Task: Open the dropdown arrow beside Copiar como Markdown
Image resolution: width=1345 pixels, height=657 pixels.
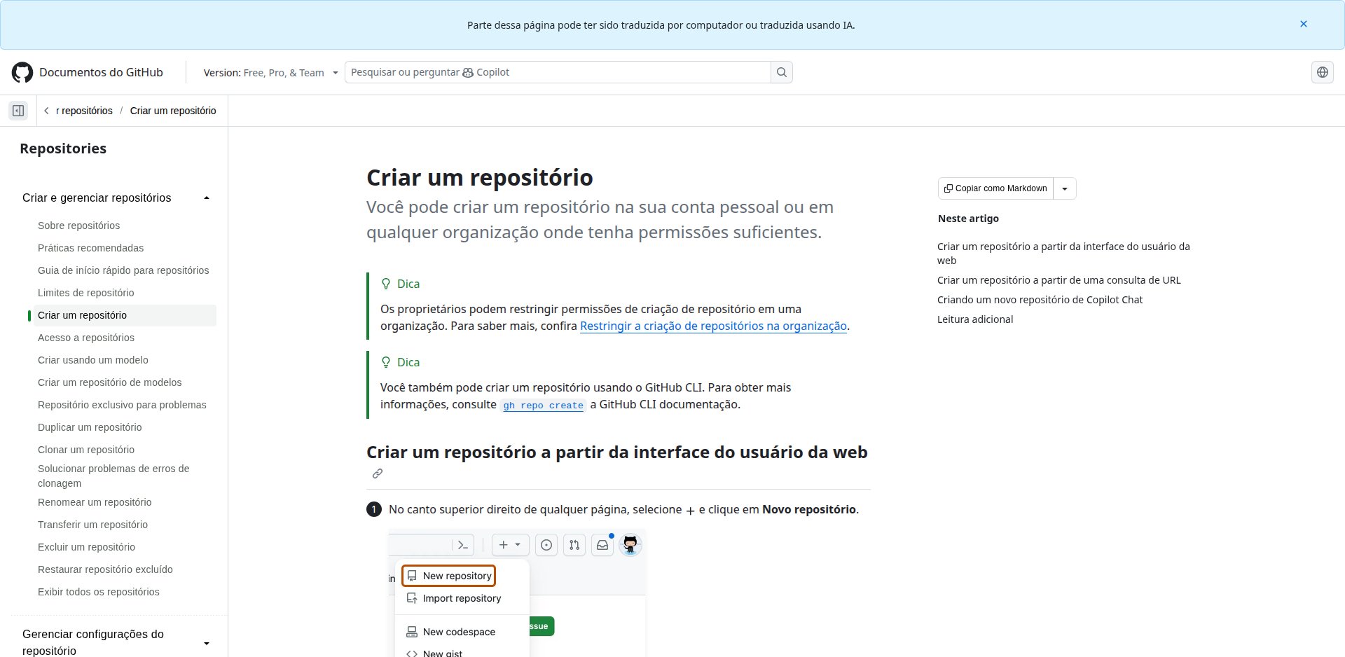Action: point(1065,188)
